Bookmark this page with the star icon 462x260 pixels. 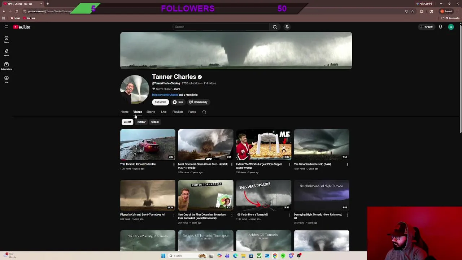pos(413,11)
